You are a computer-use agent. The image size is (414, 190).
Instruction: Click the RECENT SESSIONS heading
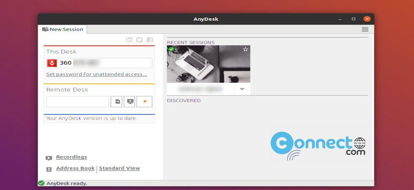click(x=191, y=43)
